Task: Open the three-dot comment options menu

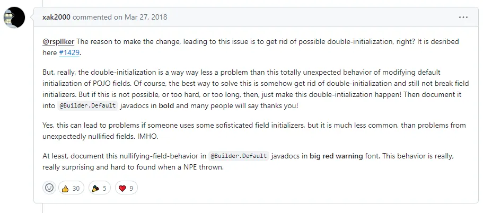Action: [463, 17]
